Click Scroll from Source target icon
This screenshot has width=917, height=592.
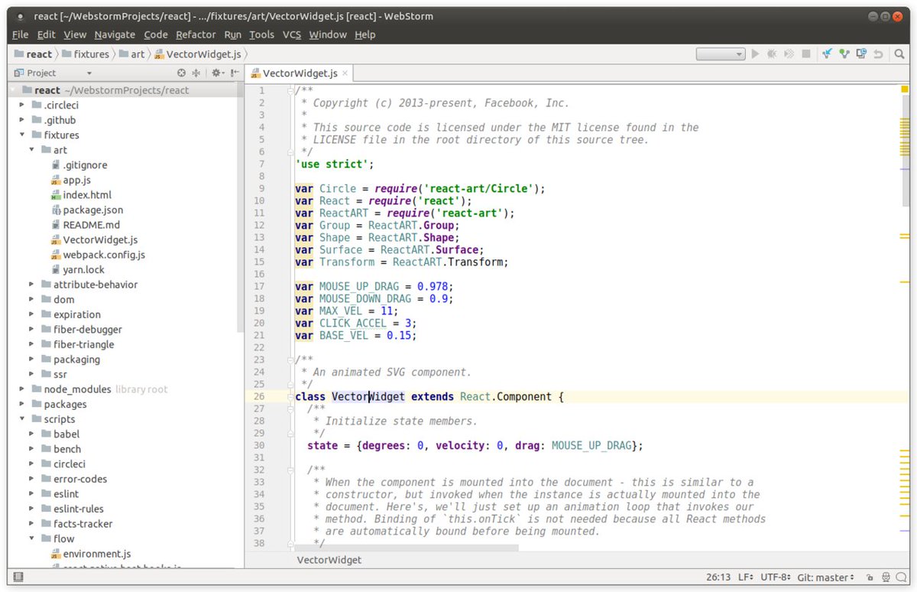pyautogui.click(x=181, y=73)
